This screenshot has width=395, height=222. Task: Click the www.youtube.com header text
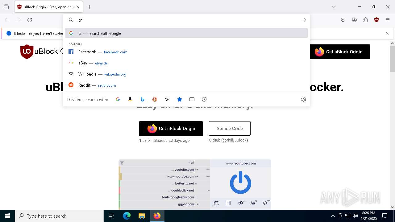point(240,163)
